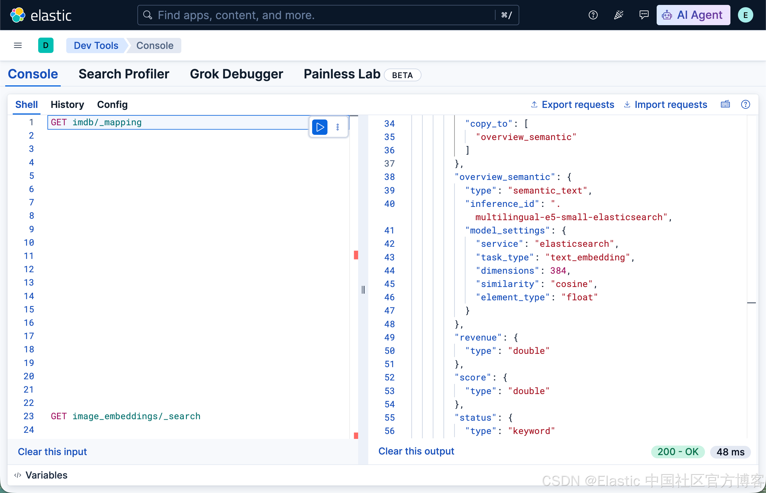
Task: Open user profile avatar E
Action: click(x=745, y=15)
